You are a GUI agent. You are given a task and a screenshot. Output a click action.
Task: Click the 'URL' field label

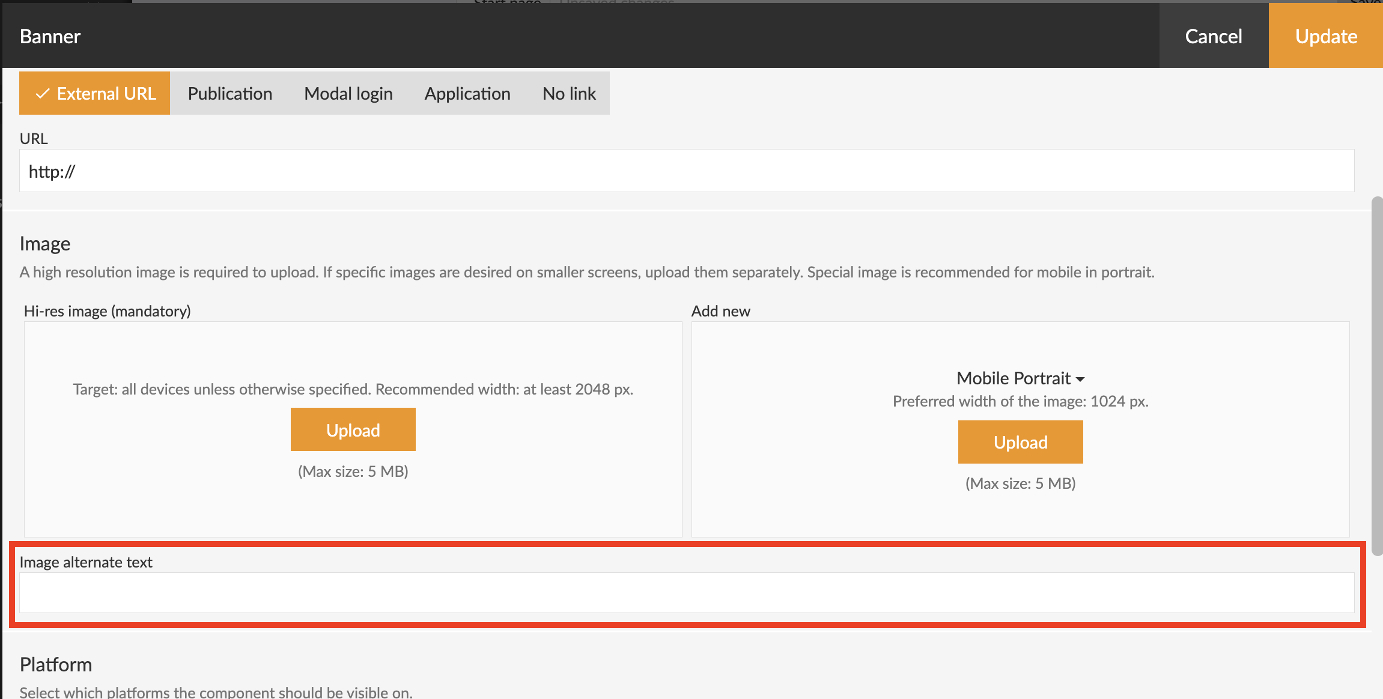[34, 139]
